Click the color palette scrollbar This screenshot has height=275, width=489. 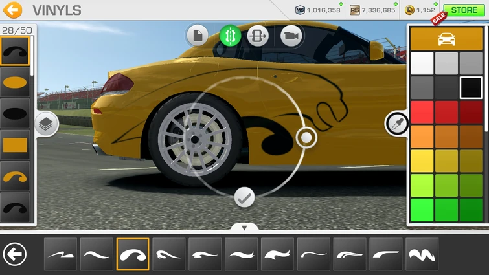[x=486, y=80]
